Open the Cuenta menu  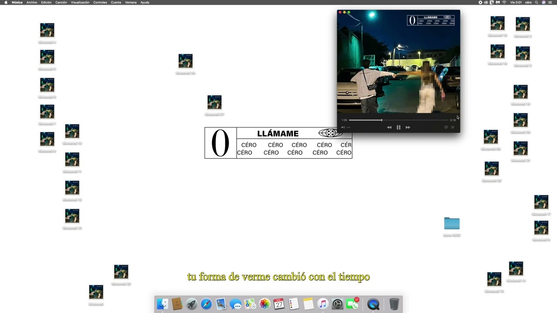(x=116, y=2)
